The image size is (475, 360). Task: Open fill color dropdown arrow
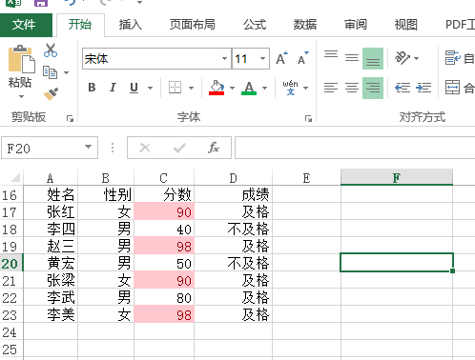tap(233, 88)
